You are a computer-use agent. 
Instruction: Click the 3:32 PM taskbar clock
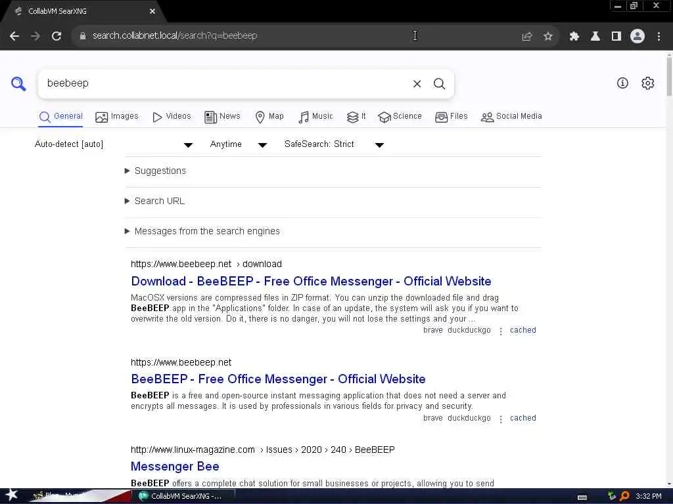click(648, 496)
